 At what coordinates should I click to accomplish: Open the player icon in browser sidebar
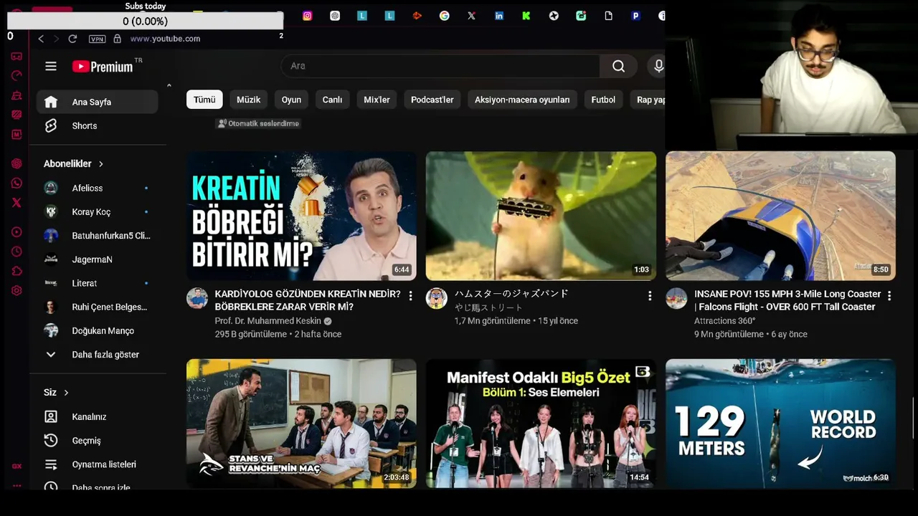(16, 232)
